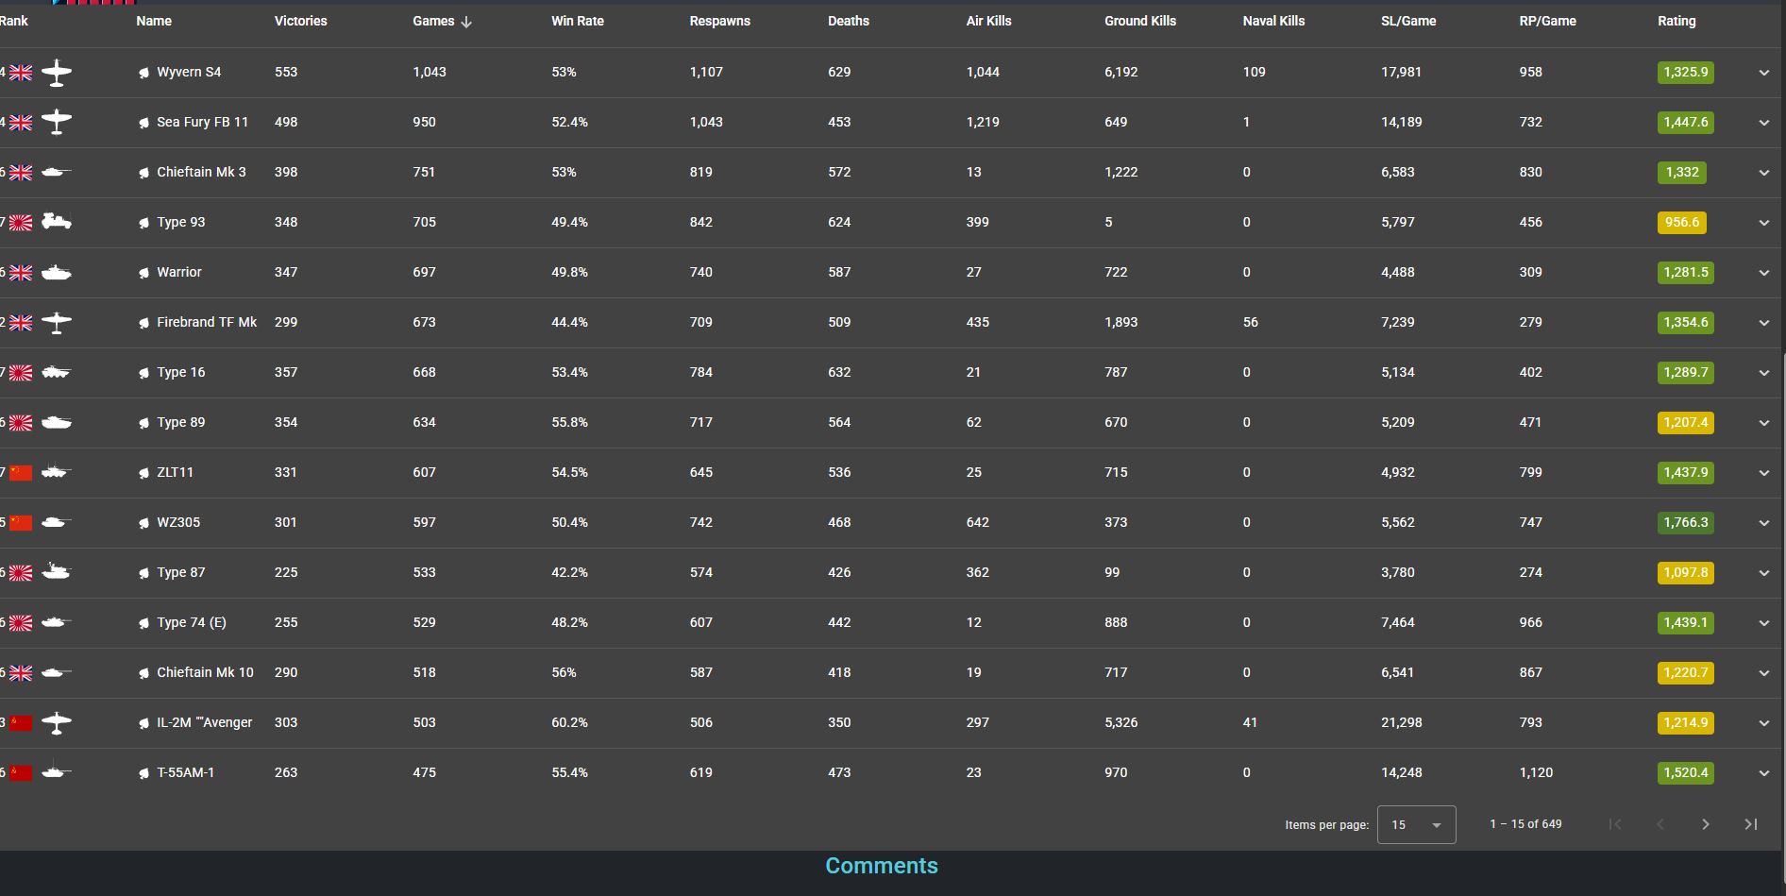The height and width of the screenshot is (896, 1786).
Task: Click the yellow 956.6 rating badge
Action: 1682,223
